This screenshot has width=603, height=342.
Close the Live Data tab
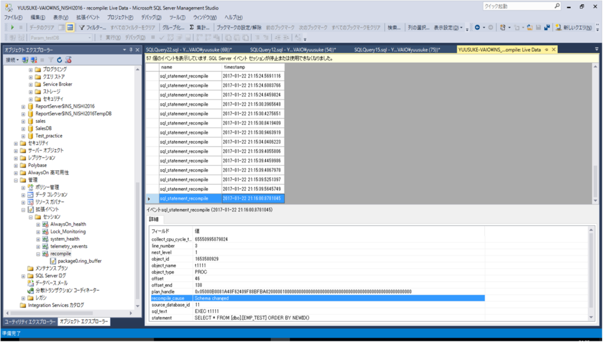pyautogui.click(x=554, y=49)
